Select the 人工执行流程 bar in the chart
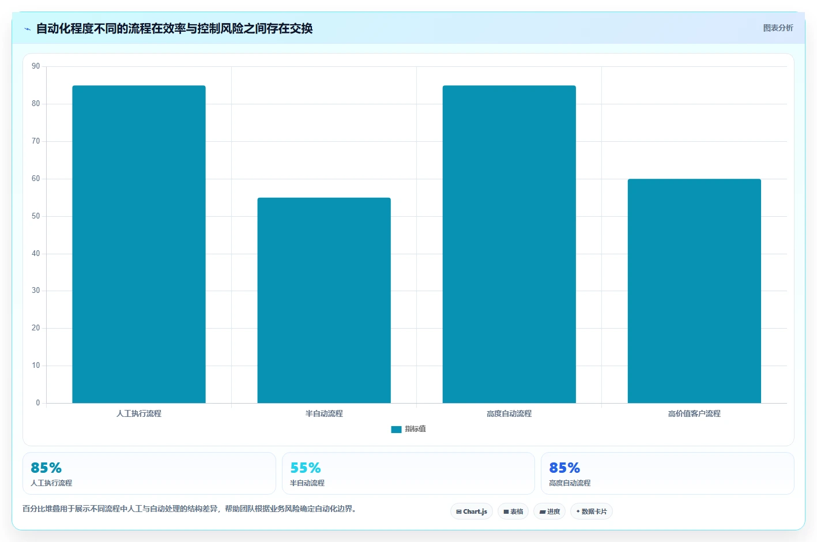Viewport: 817px width, 542px height. tap(139, 244)
